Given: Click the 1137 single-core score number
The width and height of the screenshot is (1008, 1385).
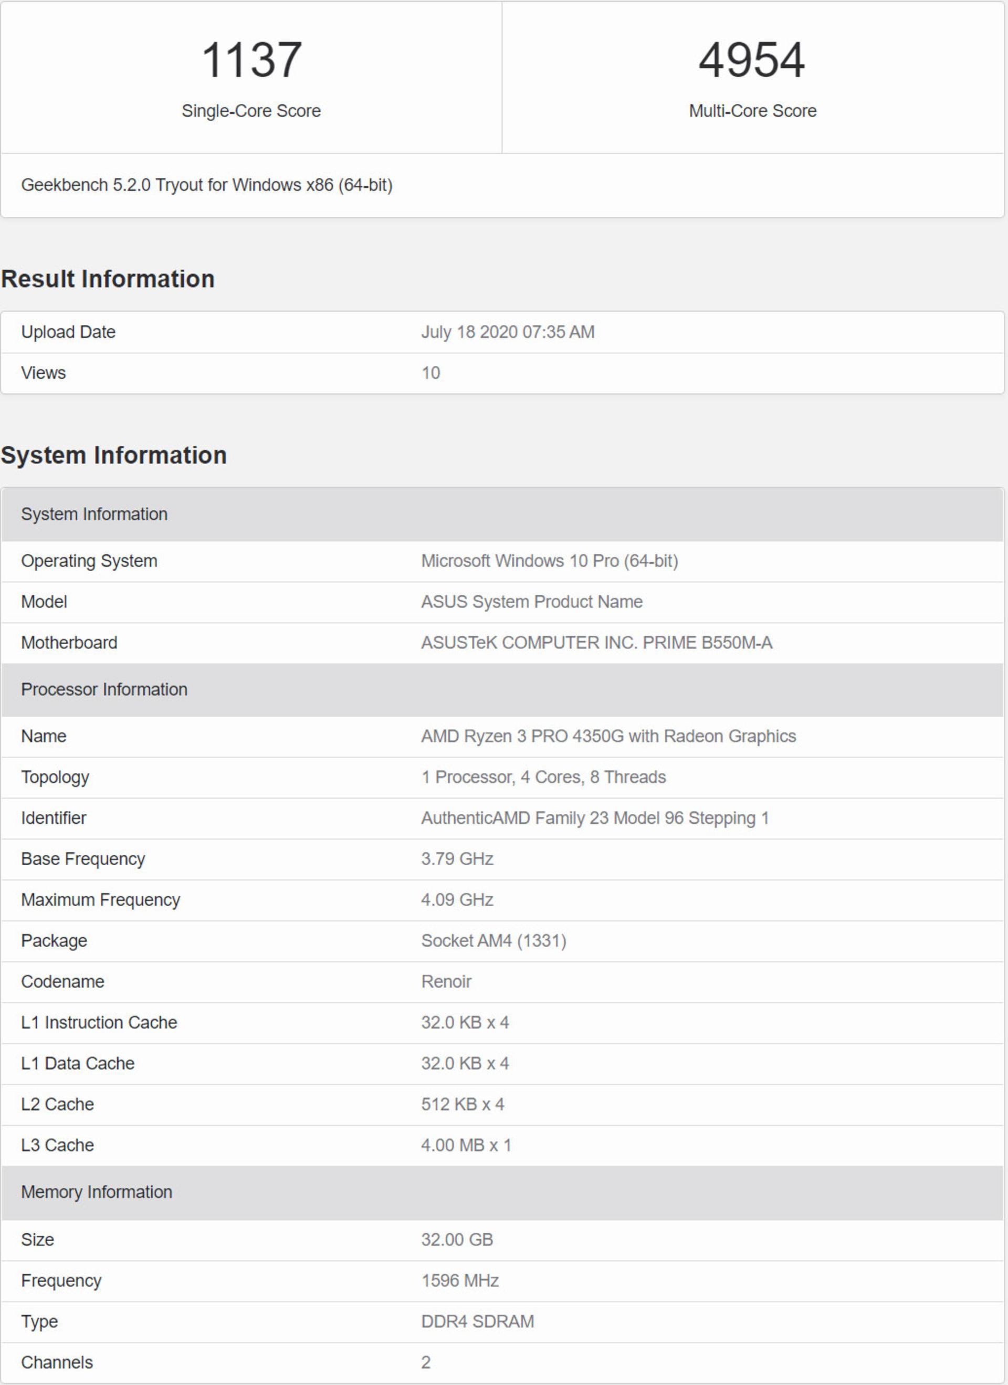Looking at the screenshot, I should 251,60.
